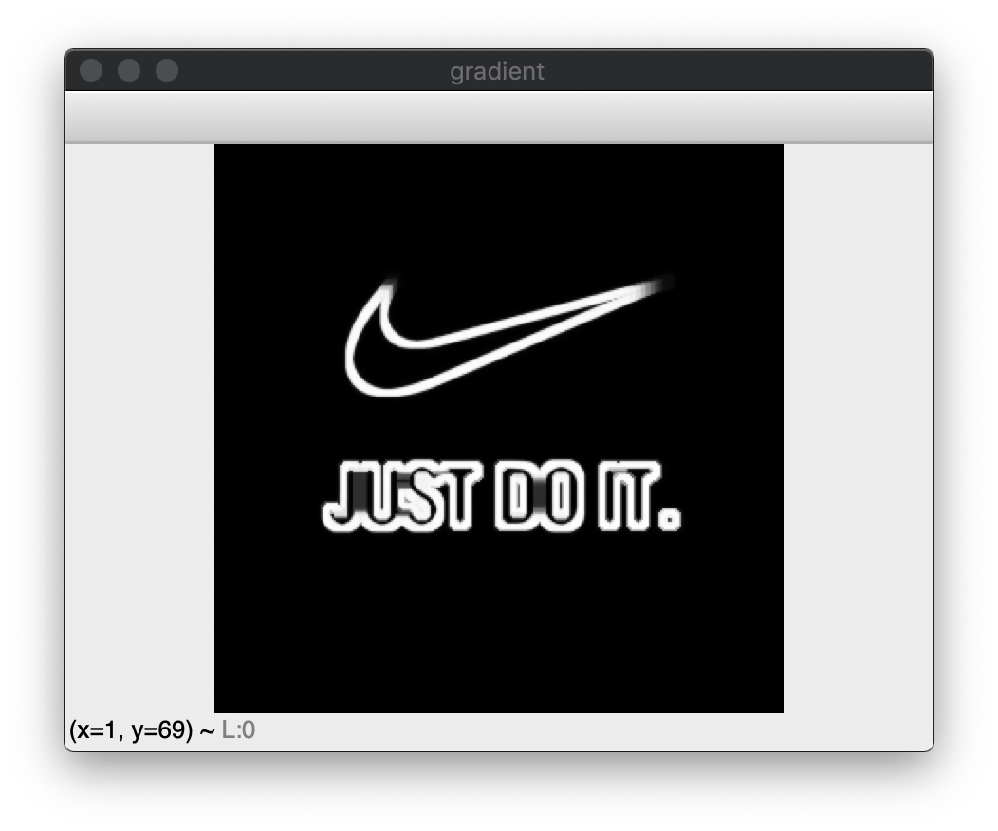The height and width of the screenshot is (831, 998).
Task: Click the 'L:0' luminance value in status bar
Action: coord(238,729)
